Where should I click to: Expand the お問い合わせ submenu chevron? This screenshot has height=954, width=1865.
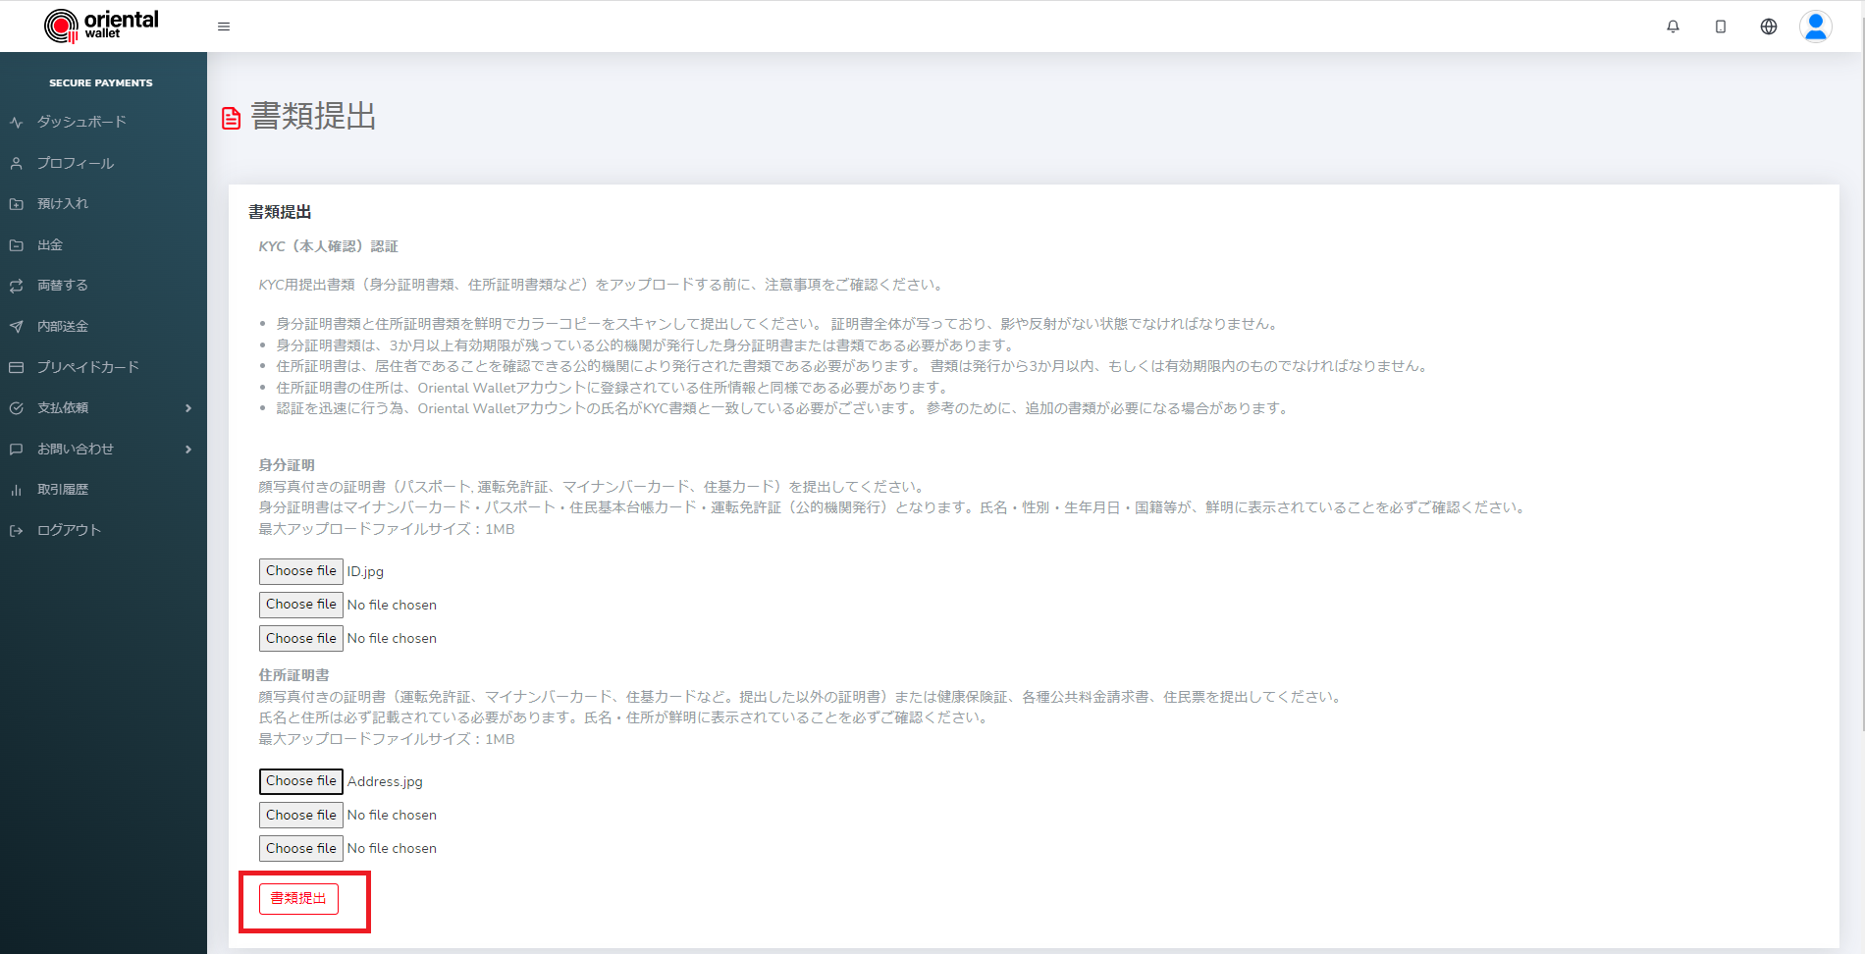click(188, 450)
